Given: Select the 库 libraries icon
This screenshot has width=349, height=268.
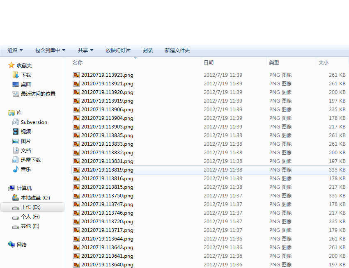Looking at the screenshot, I should tap(11, 113).
